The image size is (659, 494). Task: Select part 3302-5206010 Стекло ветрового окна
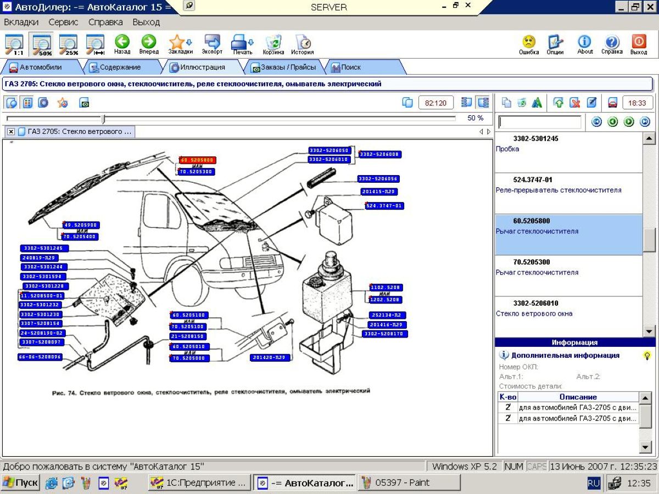(x=568, y=317)
